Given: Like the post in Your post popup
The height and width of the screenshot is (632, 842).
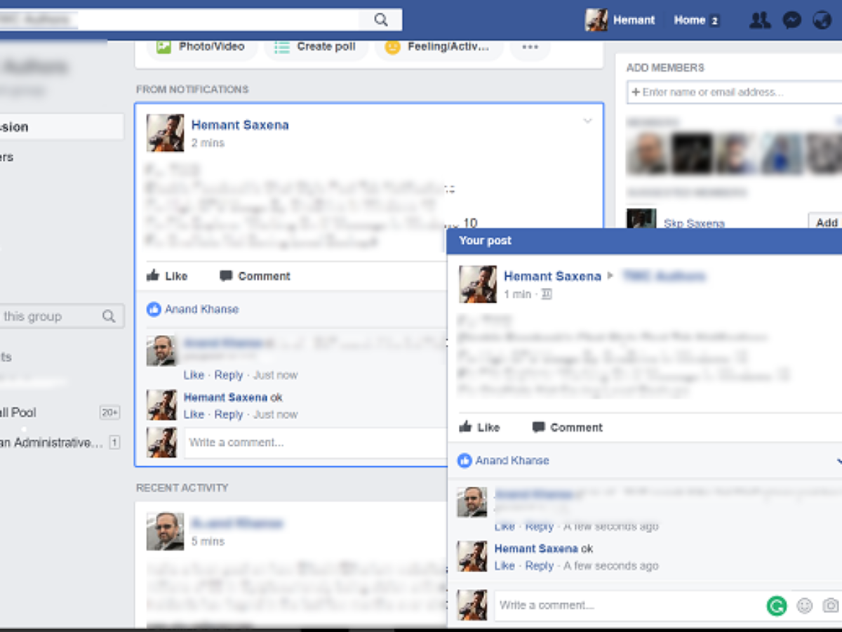Looking at the screenshot, I should click(479, 427).
